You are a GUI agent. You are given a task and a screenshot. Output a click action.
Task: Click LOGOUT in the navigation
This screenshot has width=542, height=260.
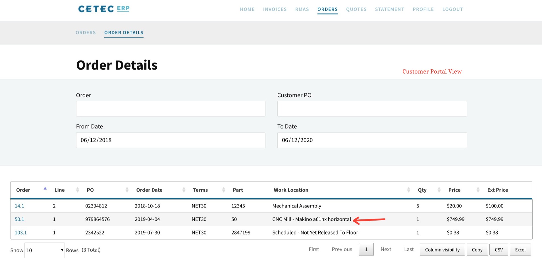tap(453, 9)
